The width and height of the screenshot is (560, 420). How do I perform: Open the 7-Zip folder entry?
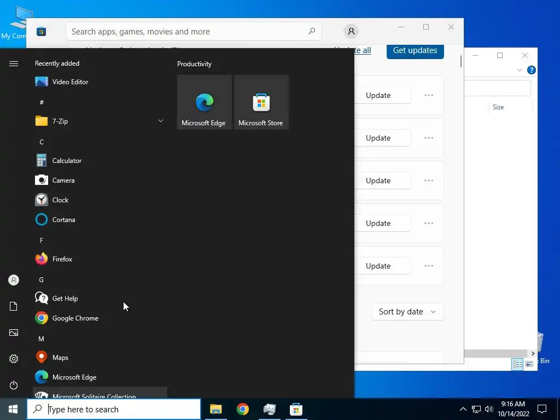(100, 121)
